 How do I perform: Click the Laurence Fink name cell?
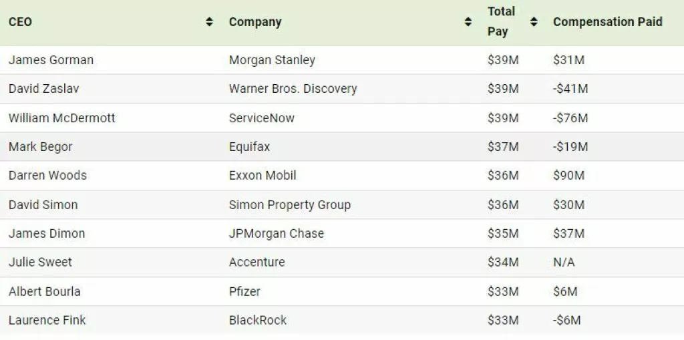pos(47,321)
